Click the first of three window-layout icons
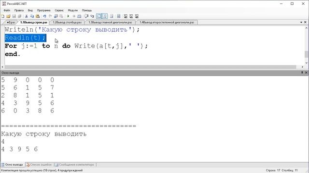Image resolution: width=309 pixels, height=173 pixels. [126, 16]
